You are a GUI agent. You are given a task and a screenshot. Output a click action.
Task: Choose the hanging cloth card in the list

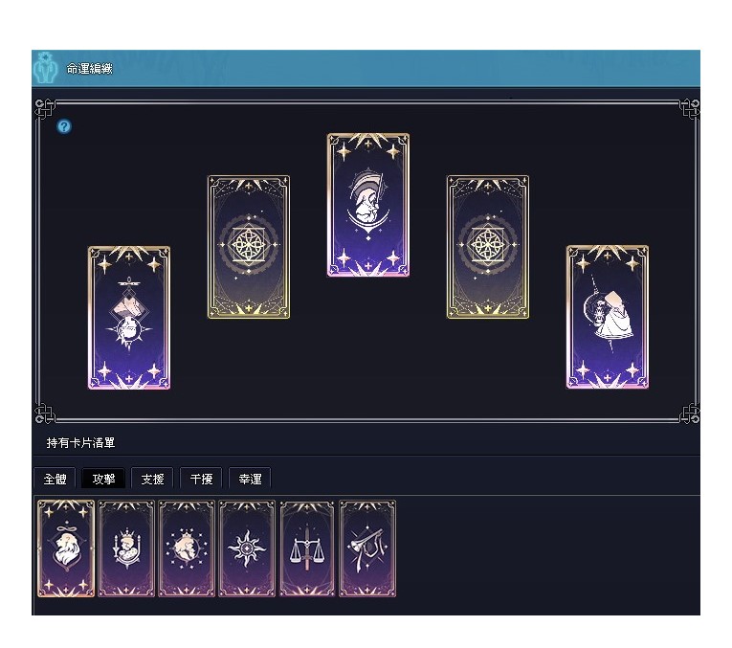click(367, 548)
